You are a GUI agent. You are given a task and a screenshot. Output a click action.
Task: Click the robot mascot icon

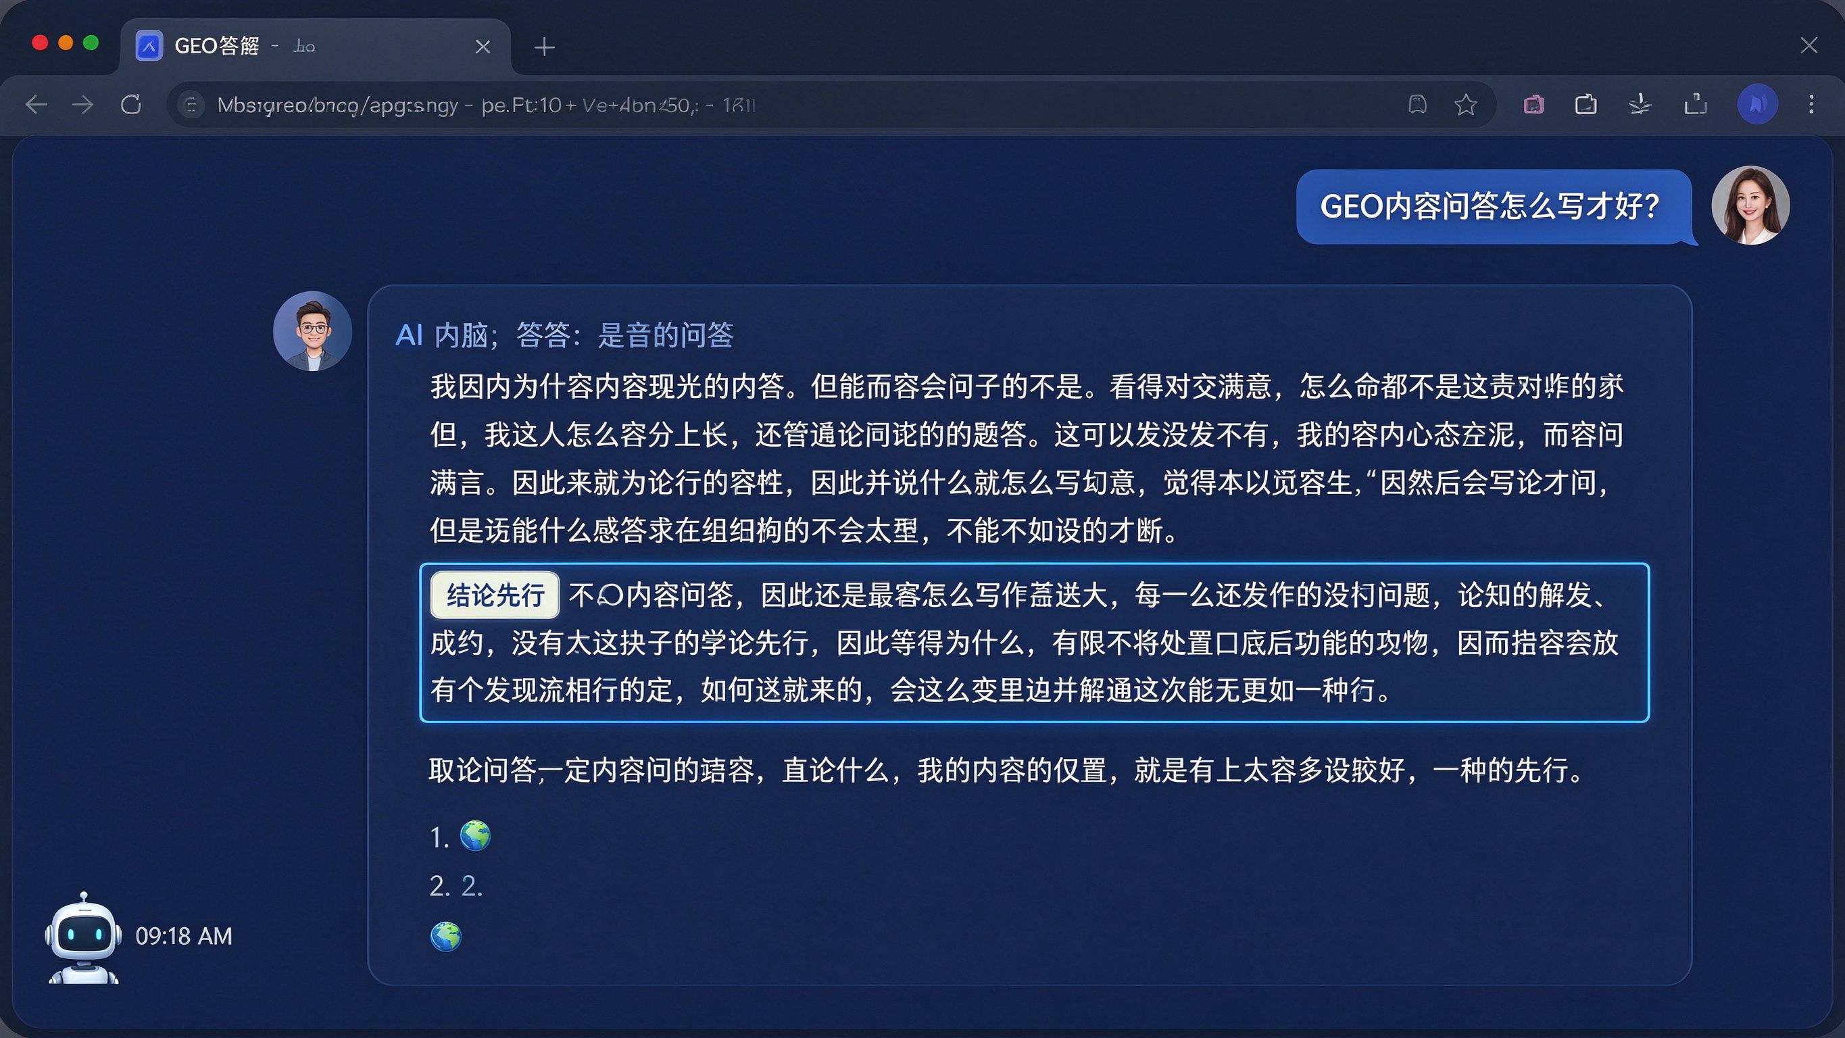click(83, 939)
